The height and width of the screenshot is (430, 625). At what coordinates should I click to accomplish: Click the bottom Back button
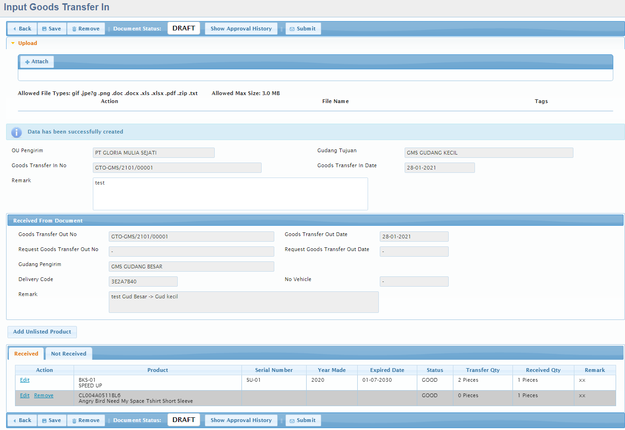(22, 420)
